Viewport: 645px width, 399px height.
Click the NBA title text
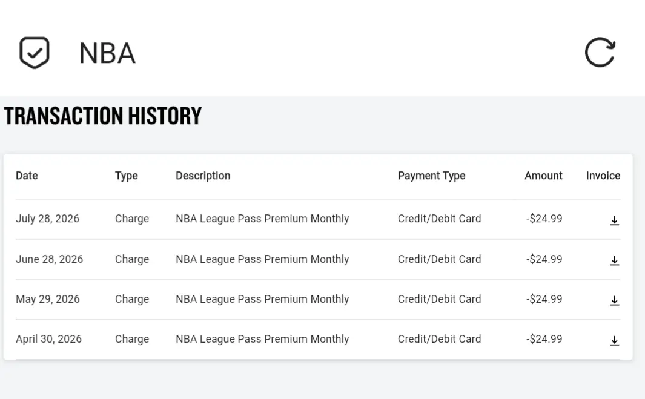tap(107, 53)
